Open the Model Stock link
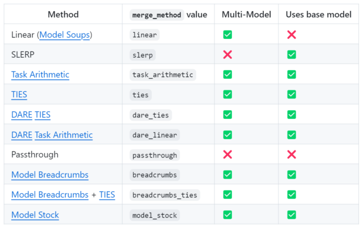This screenshot has width=363, height=229. (35, 215)
